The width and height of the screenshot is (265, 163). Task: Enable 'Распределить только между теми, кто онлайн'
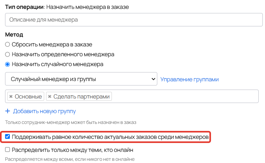coord(7,150)
